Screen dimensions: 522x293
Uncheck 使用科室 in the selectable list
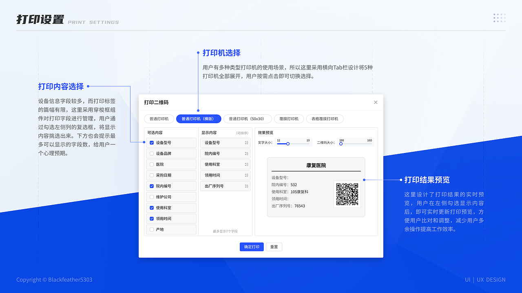click(x=151, y=208)
